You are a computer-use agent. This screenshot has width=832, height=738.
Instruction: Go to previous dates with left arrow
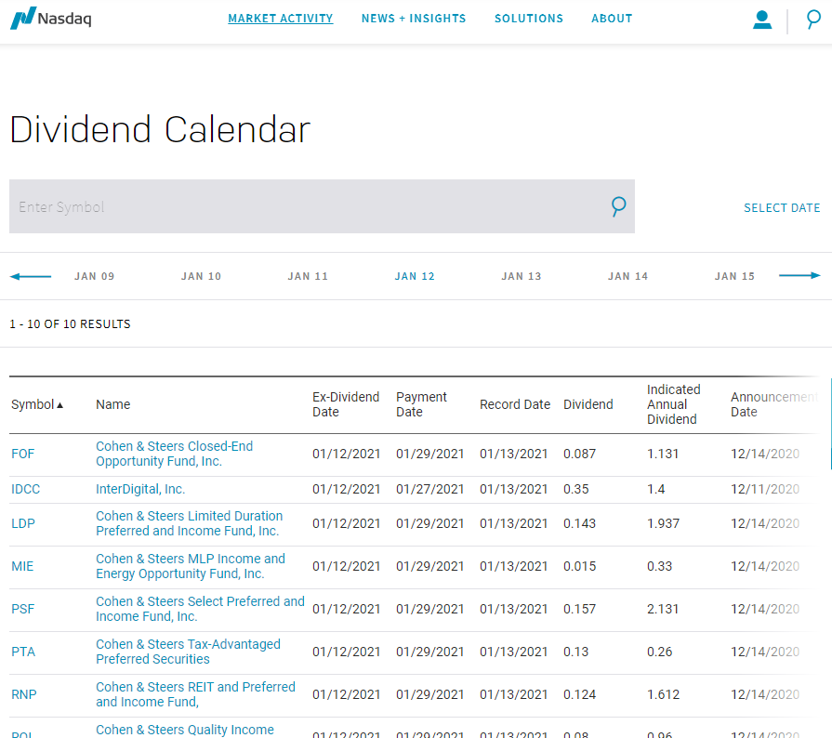pyautogui.click(x=31, y=276)
